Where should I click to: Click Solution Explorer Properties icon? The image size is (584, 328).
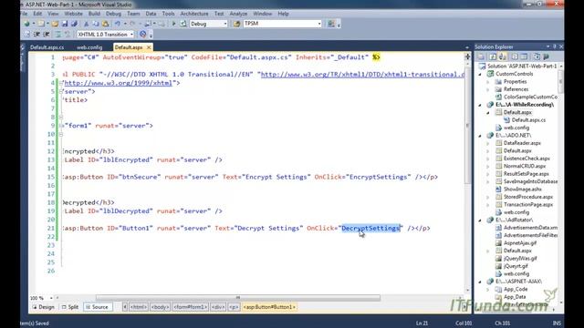tap(481, 56)
